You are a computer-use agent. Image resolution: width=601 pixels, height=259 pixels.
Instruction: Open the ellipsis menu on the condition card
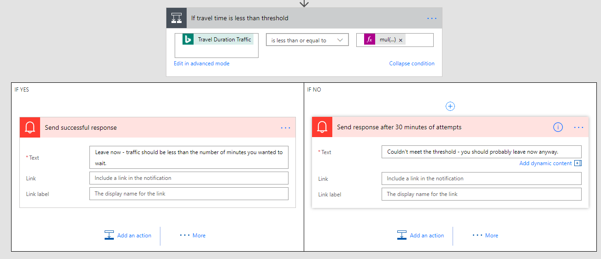pos(431,18)
